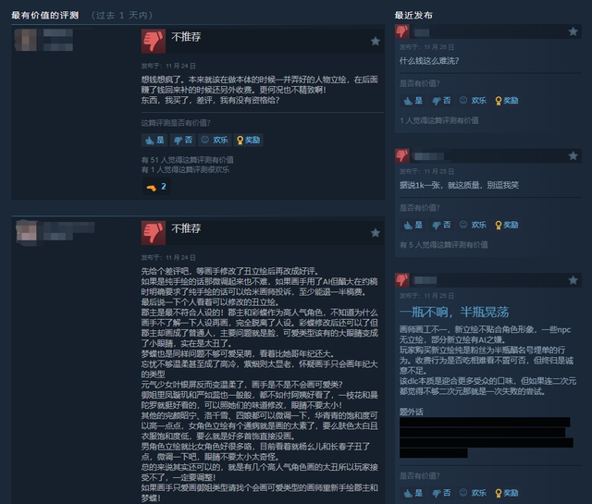Image resolution: width=592 pixels, height=504 pixels.
Task: Click the star icon on the first review
Action: click(x=375, y=41)
